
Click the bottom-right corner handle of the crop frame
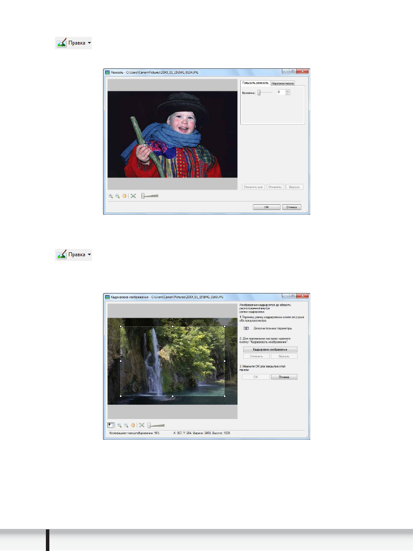[x=224, y=396]
